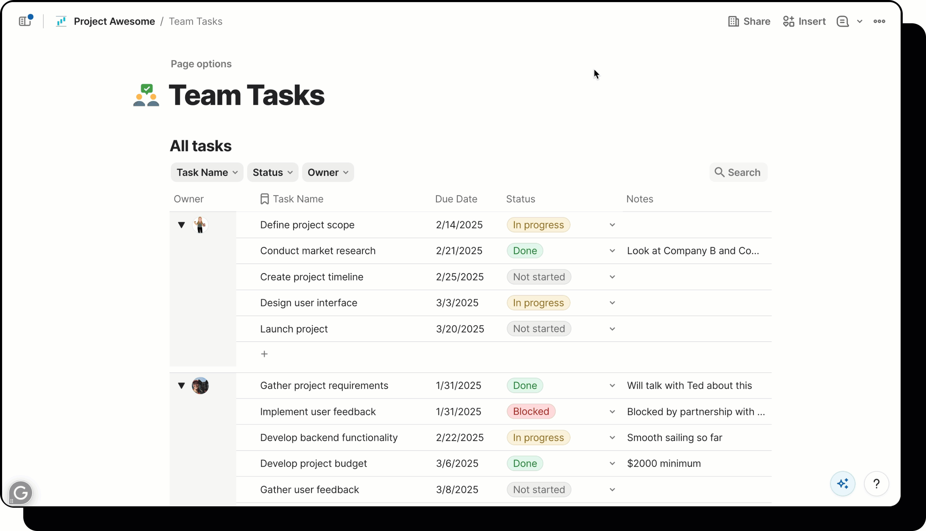Collapse the second owner's task group
This screenshot has height=531, width=926.
[x=181, y=385]
